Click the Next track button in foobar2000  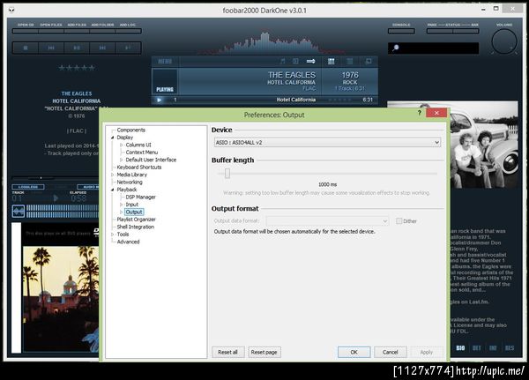pyautogui.click(x=102, y=48)
